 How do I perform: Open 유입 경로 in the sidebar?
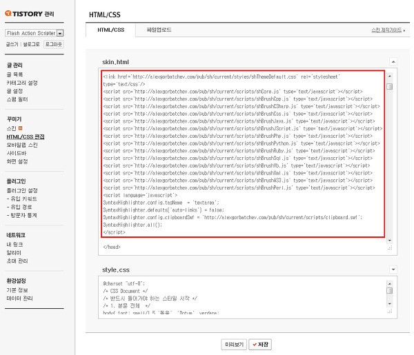(19, 207)
